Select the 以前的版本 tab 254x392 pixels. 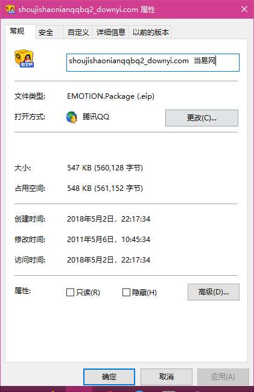(151, 33)
